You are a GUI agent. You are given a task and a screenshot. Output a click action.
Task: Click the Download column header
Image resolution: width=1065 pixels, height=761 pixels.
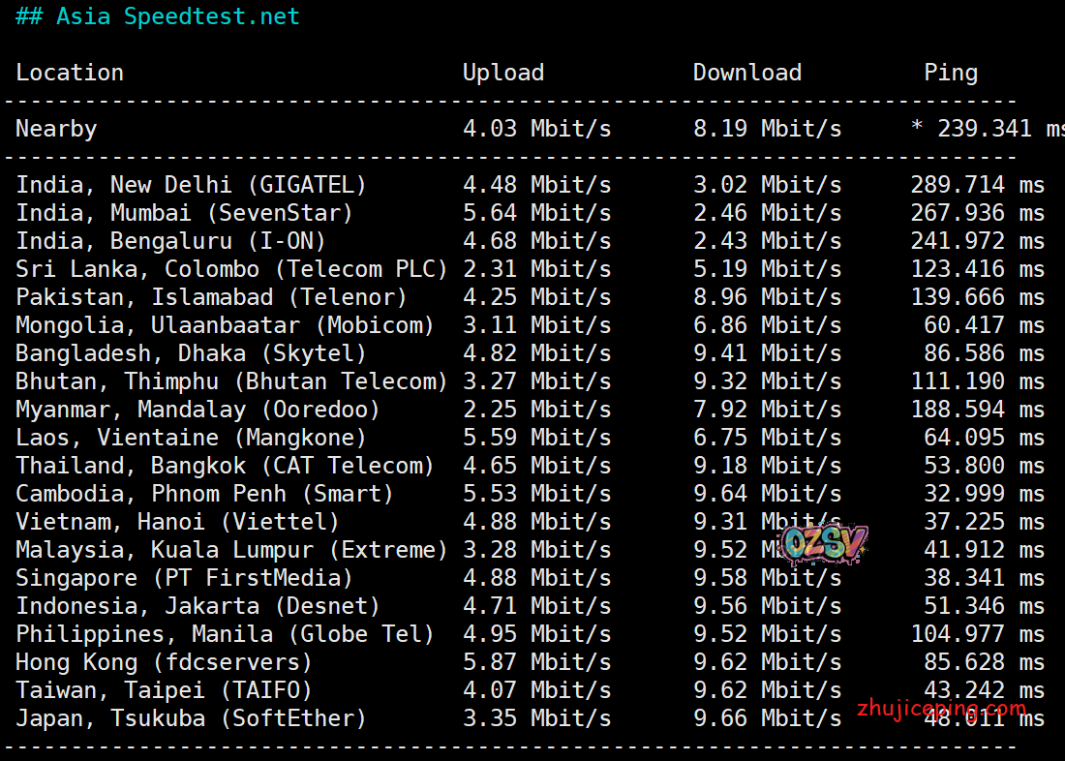[x=746, y=73]
